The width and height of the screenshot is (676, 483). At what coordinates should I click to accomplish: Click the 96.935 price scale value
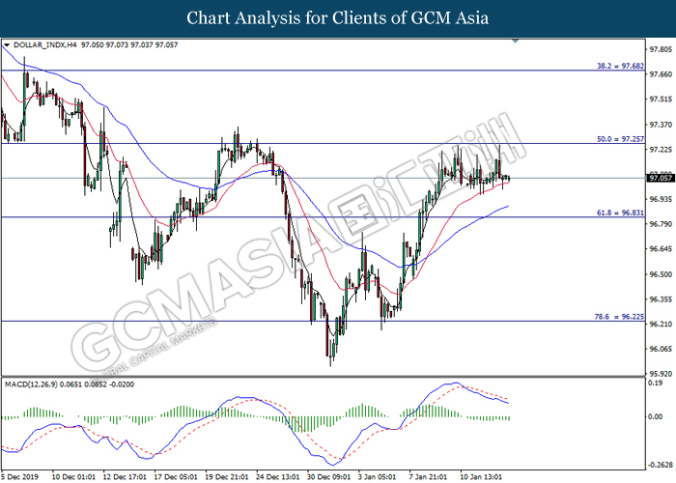pyautogui.click(x=661, y=199)
